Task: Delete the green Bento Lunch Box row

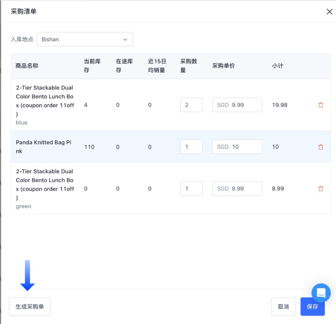Action: point(320,188)
